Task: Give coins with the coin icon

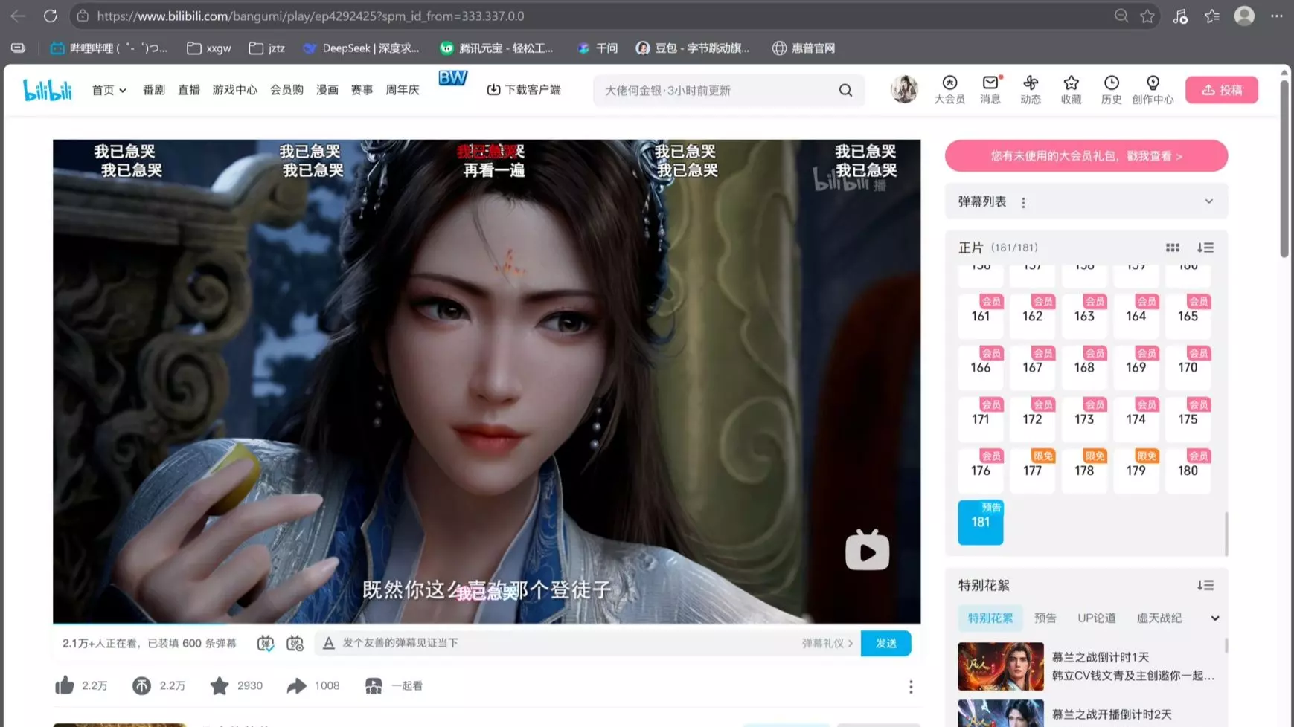Action: [141, 685]
